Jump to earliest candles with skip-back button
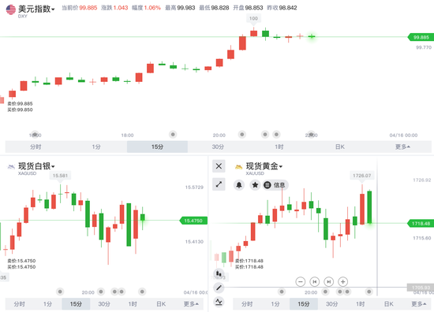434x312 pixels. tap(314, 281)
